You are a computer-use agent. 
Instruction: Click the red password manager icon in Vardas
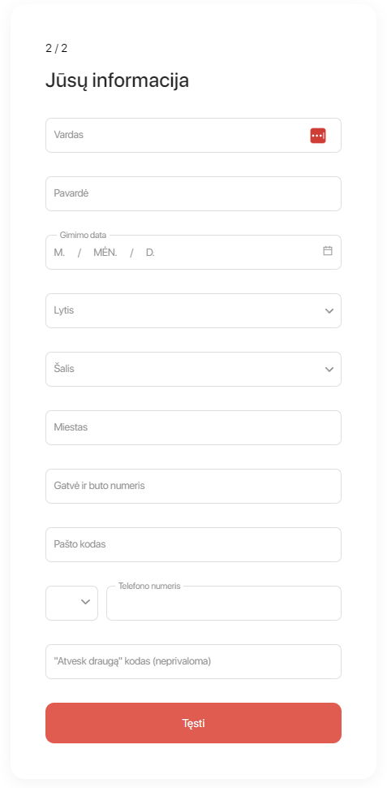click(x=318, y=135)
